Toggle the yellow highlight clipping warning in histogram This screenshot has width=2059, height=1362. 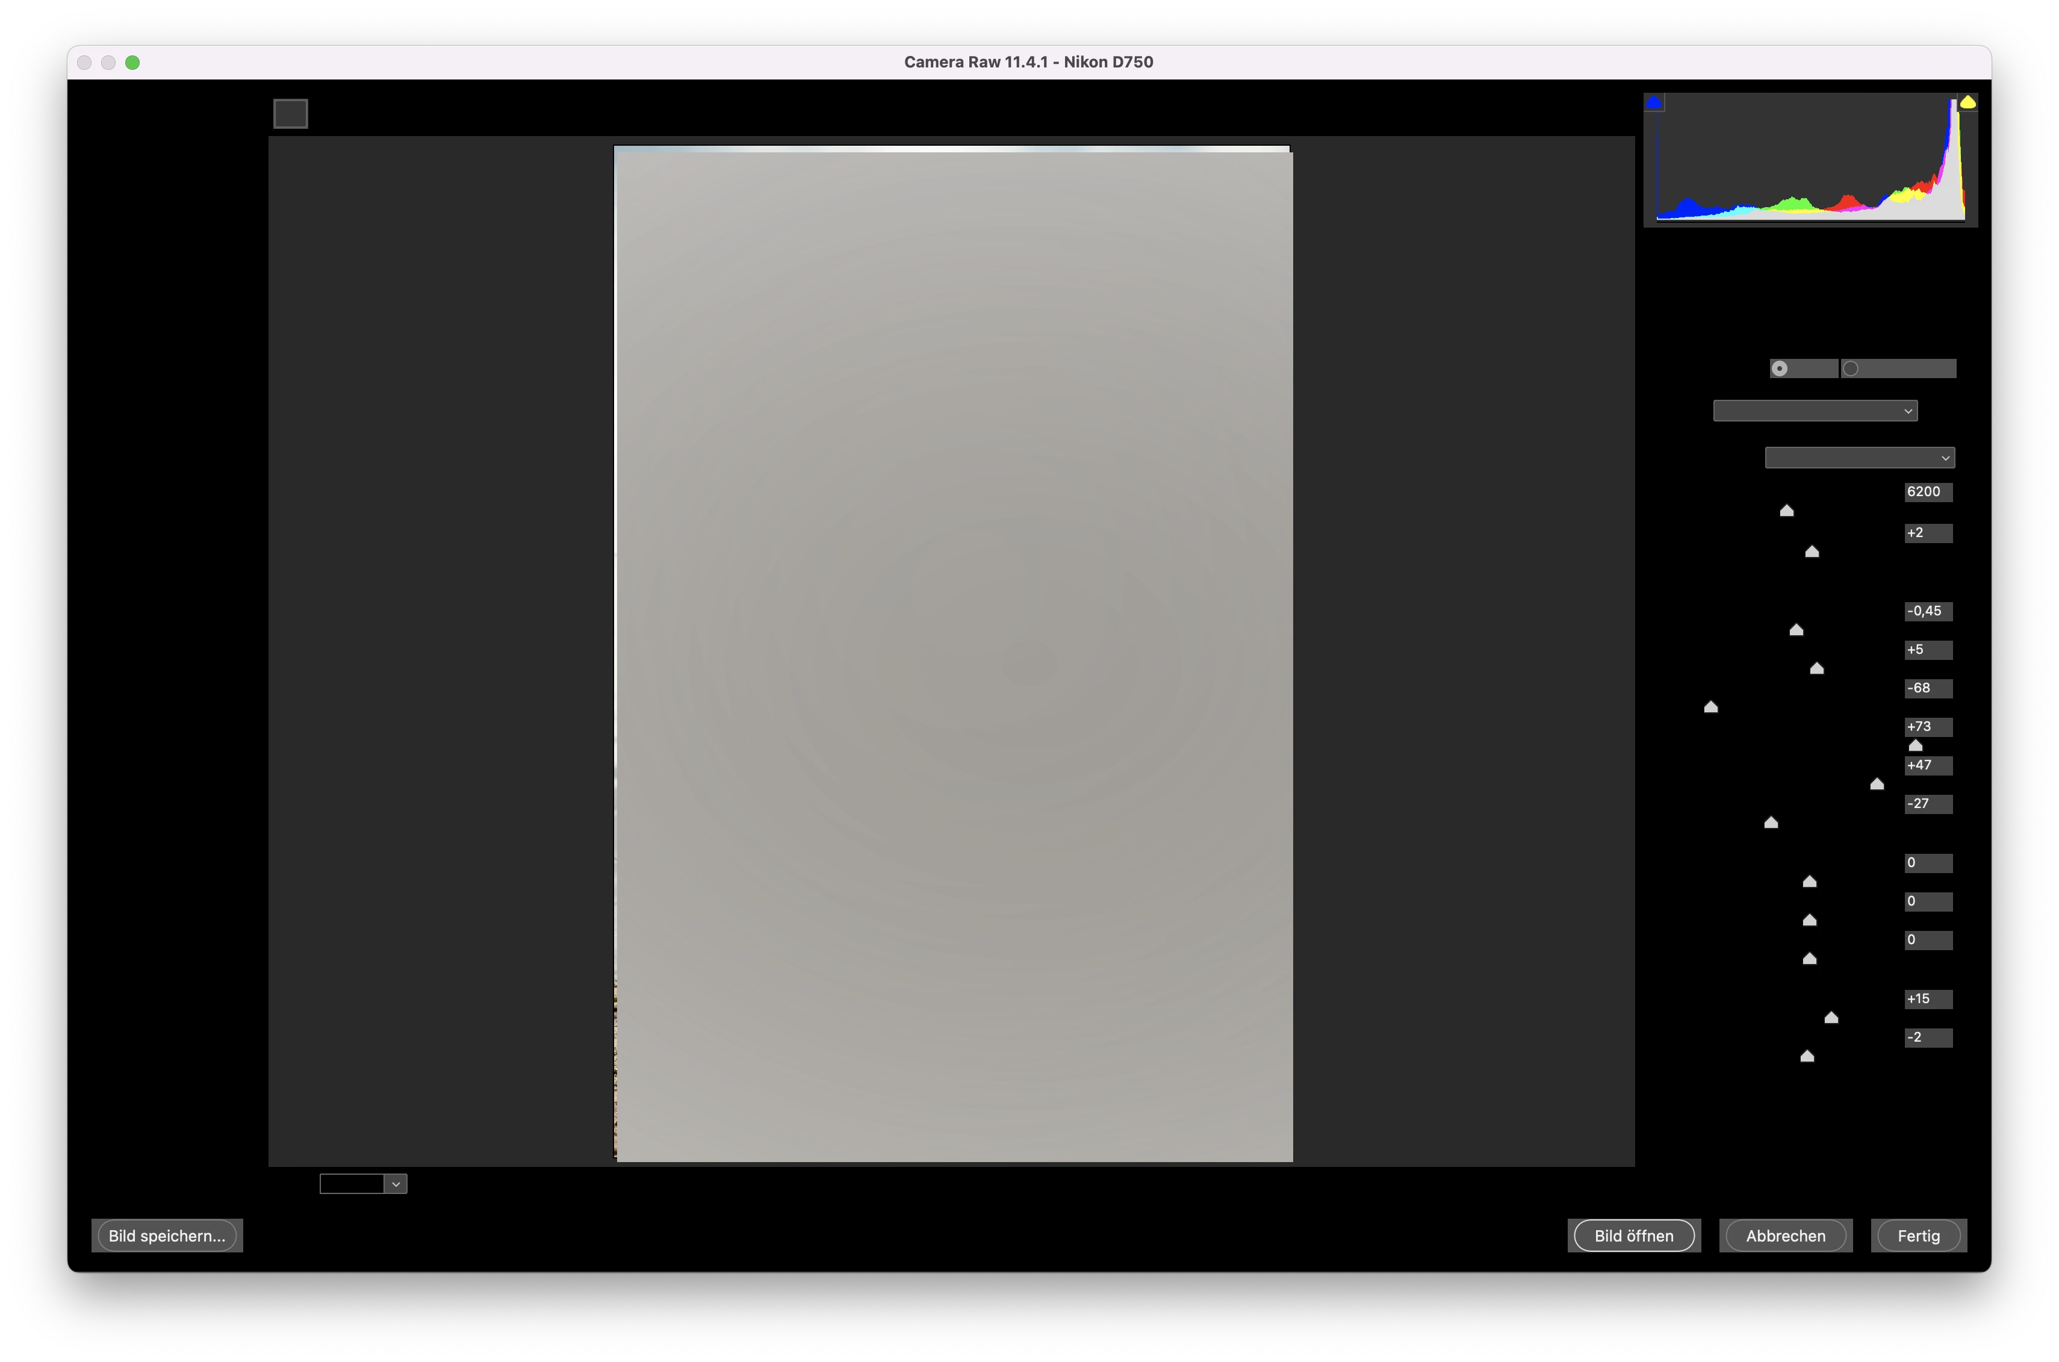click(x=1968, y=102)
